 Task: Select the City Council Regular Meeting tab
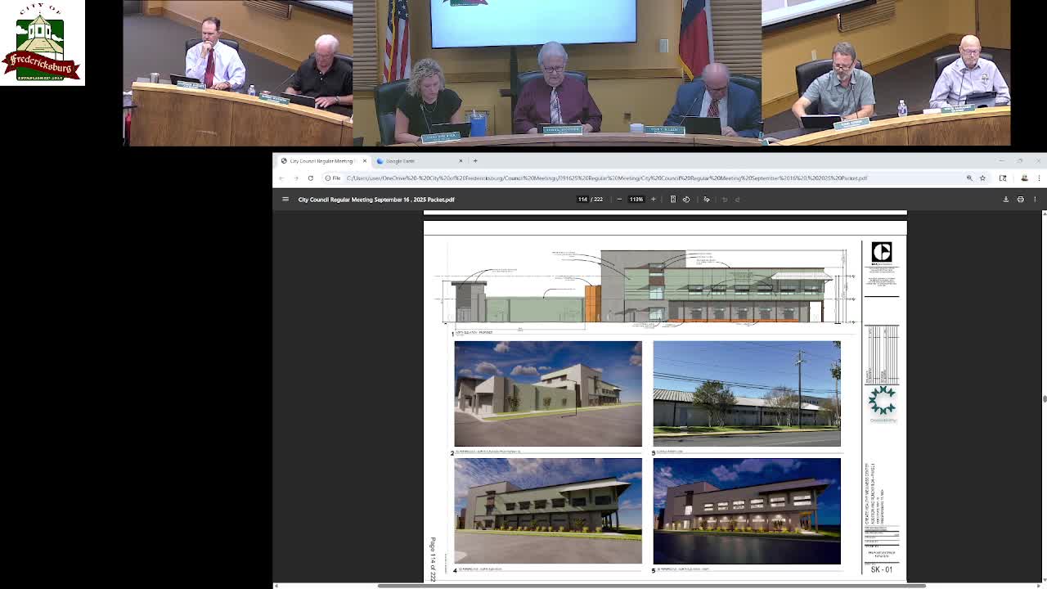(323, 160)
